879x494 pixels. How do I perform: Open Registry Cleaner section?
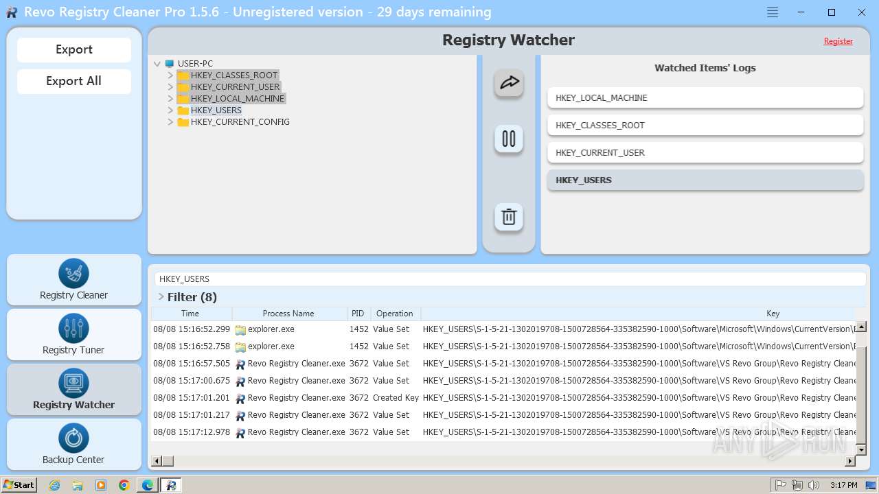click(74, 279)
